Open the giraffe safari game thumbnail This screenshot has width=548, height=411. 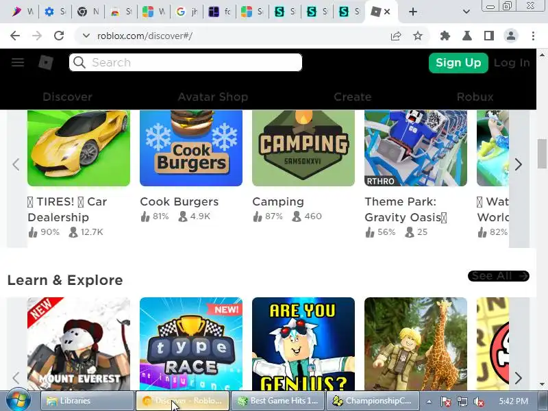[416, 344]
